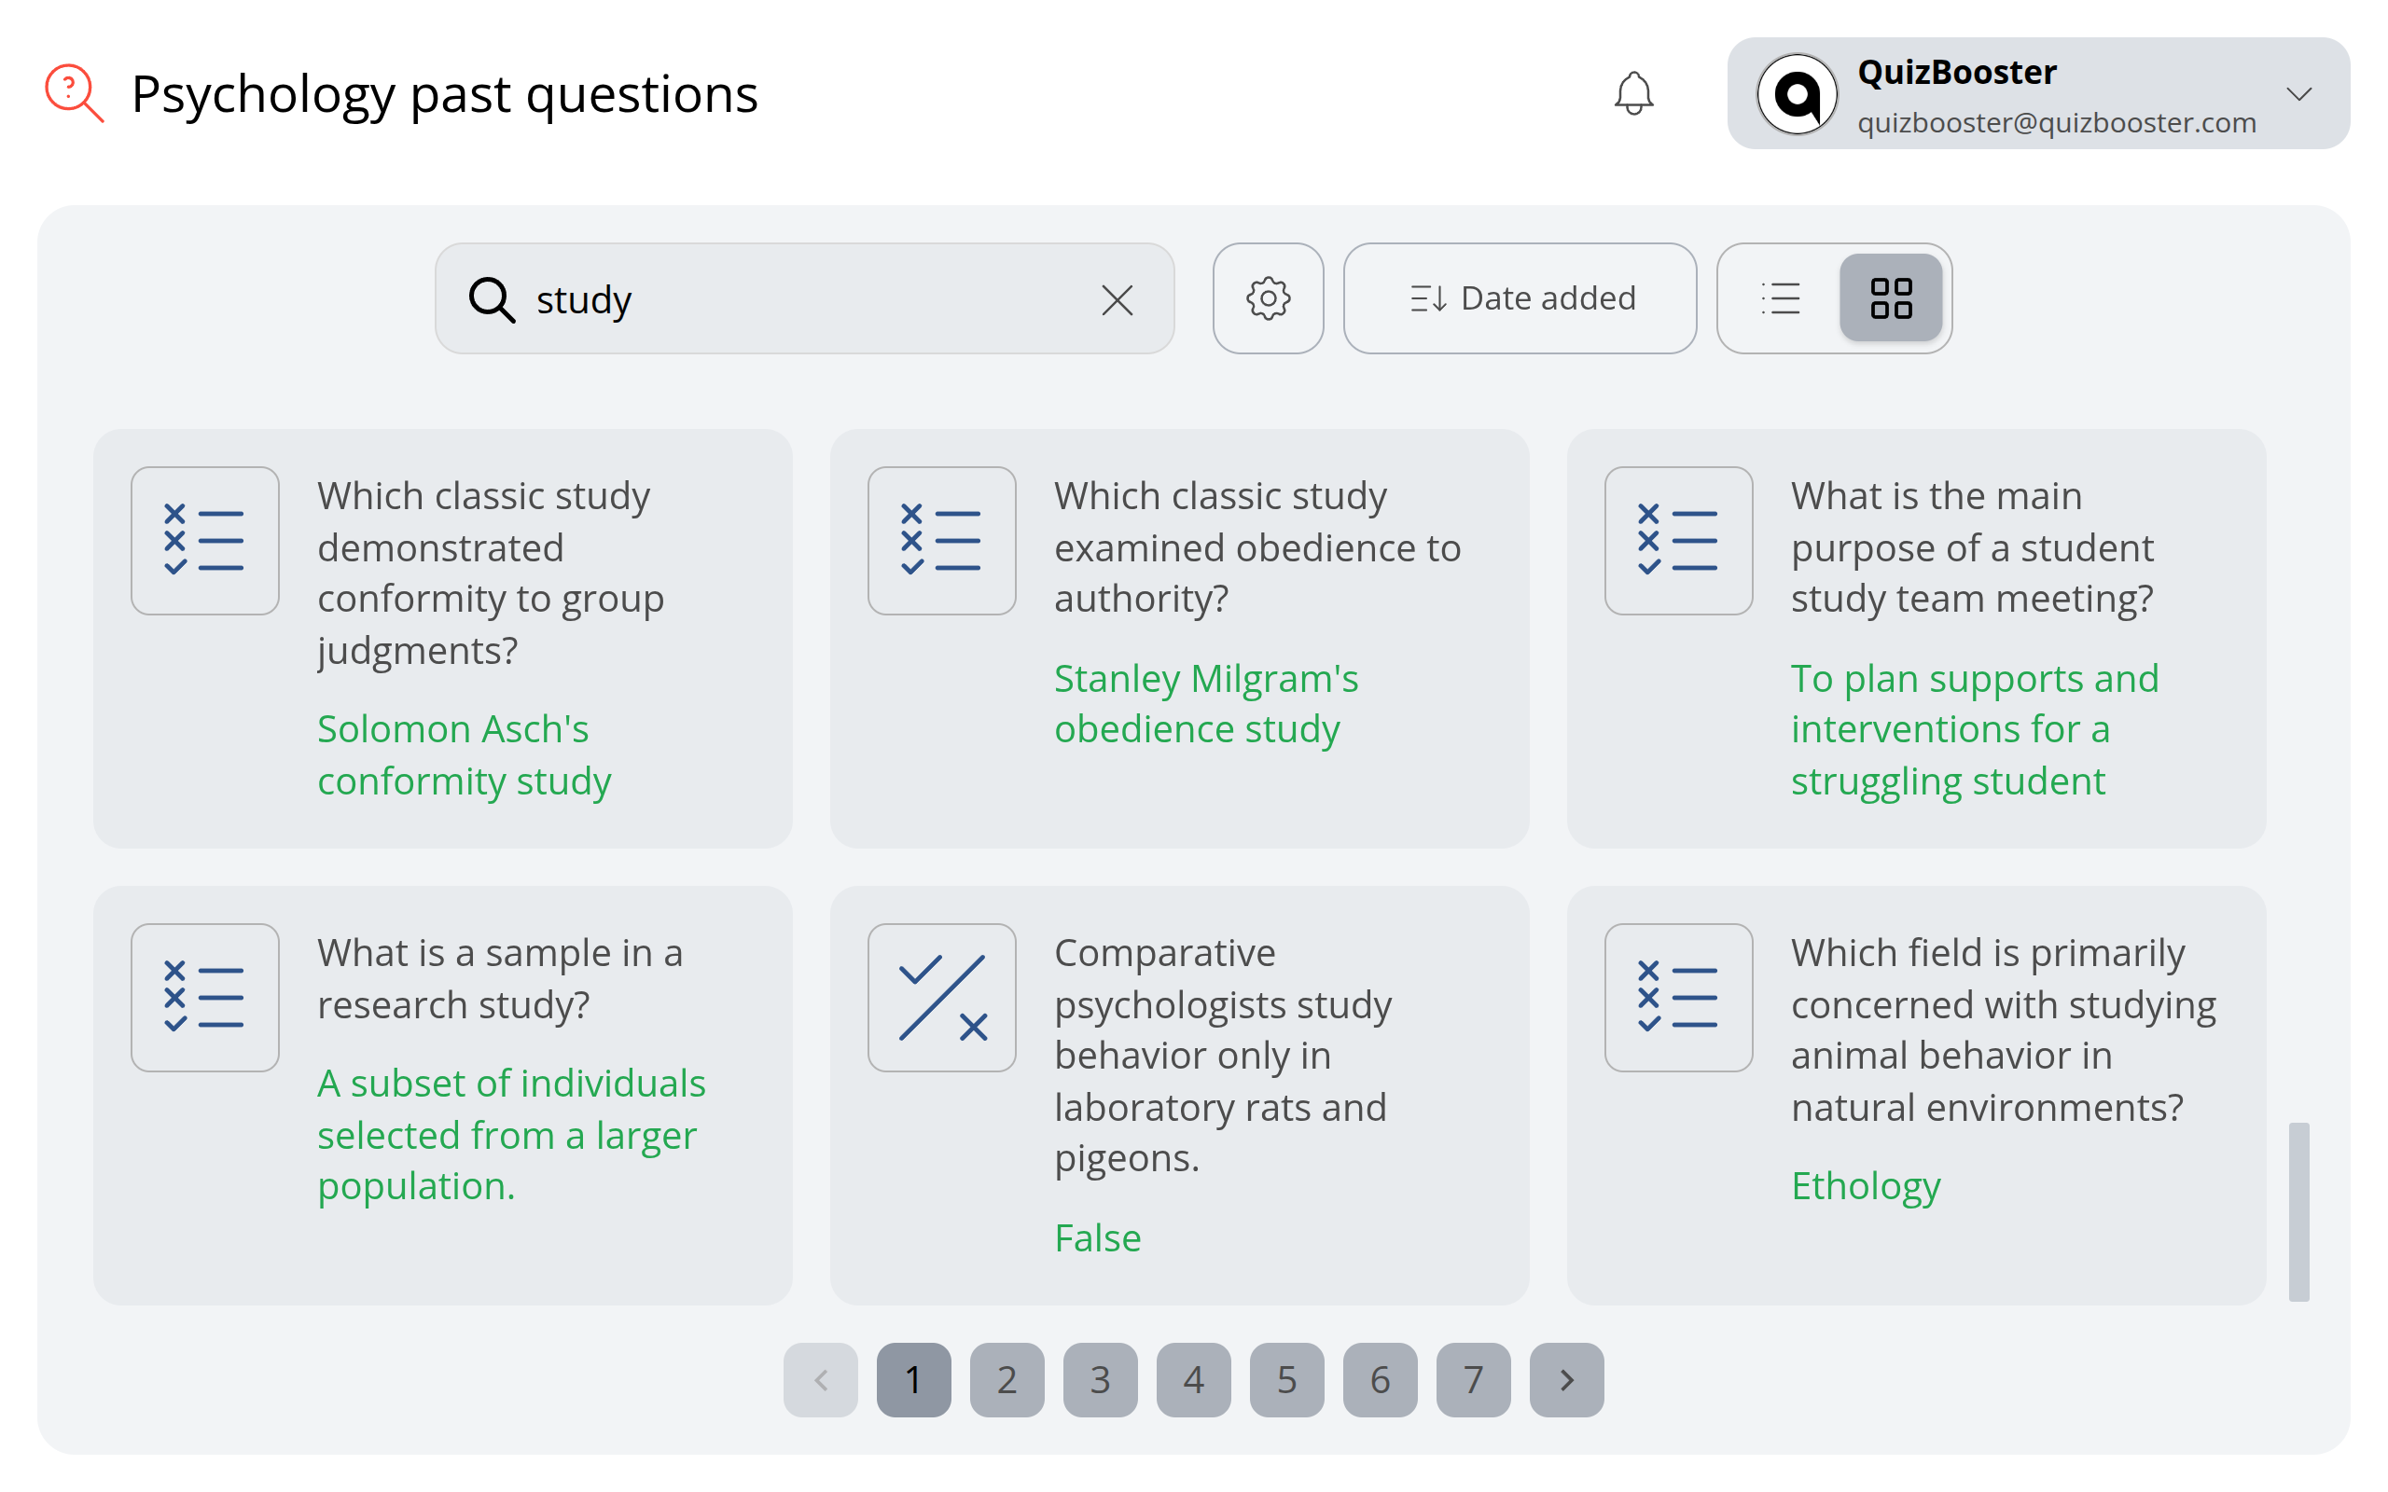Click the 'Psychology past questions' title
Viewport: 2388px width, 1492px height.
click(444, 94)
